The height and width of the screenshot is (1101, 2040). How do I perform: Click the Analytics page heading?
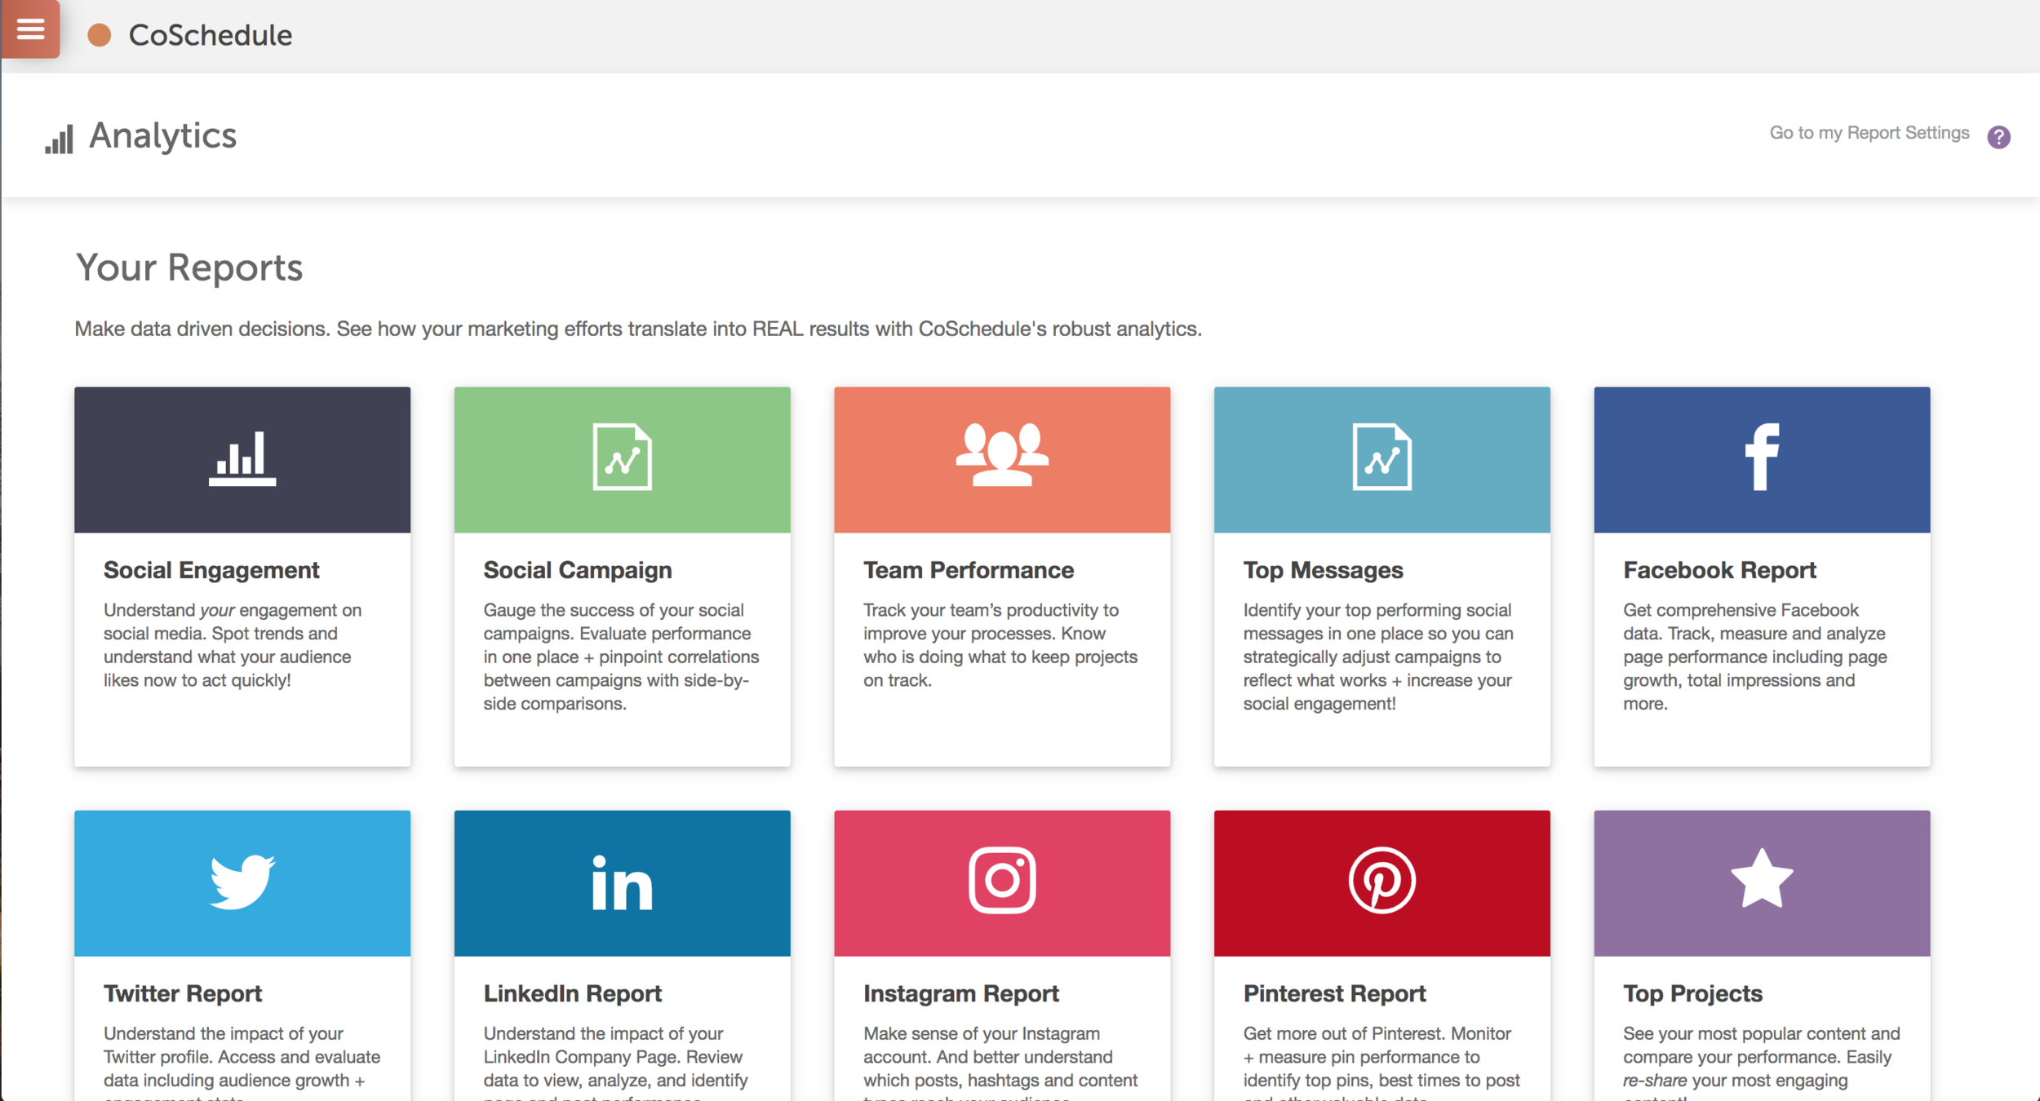(x=162, y=136)
